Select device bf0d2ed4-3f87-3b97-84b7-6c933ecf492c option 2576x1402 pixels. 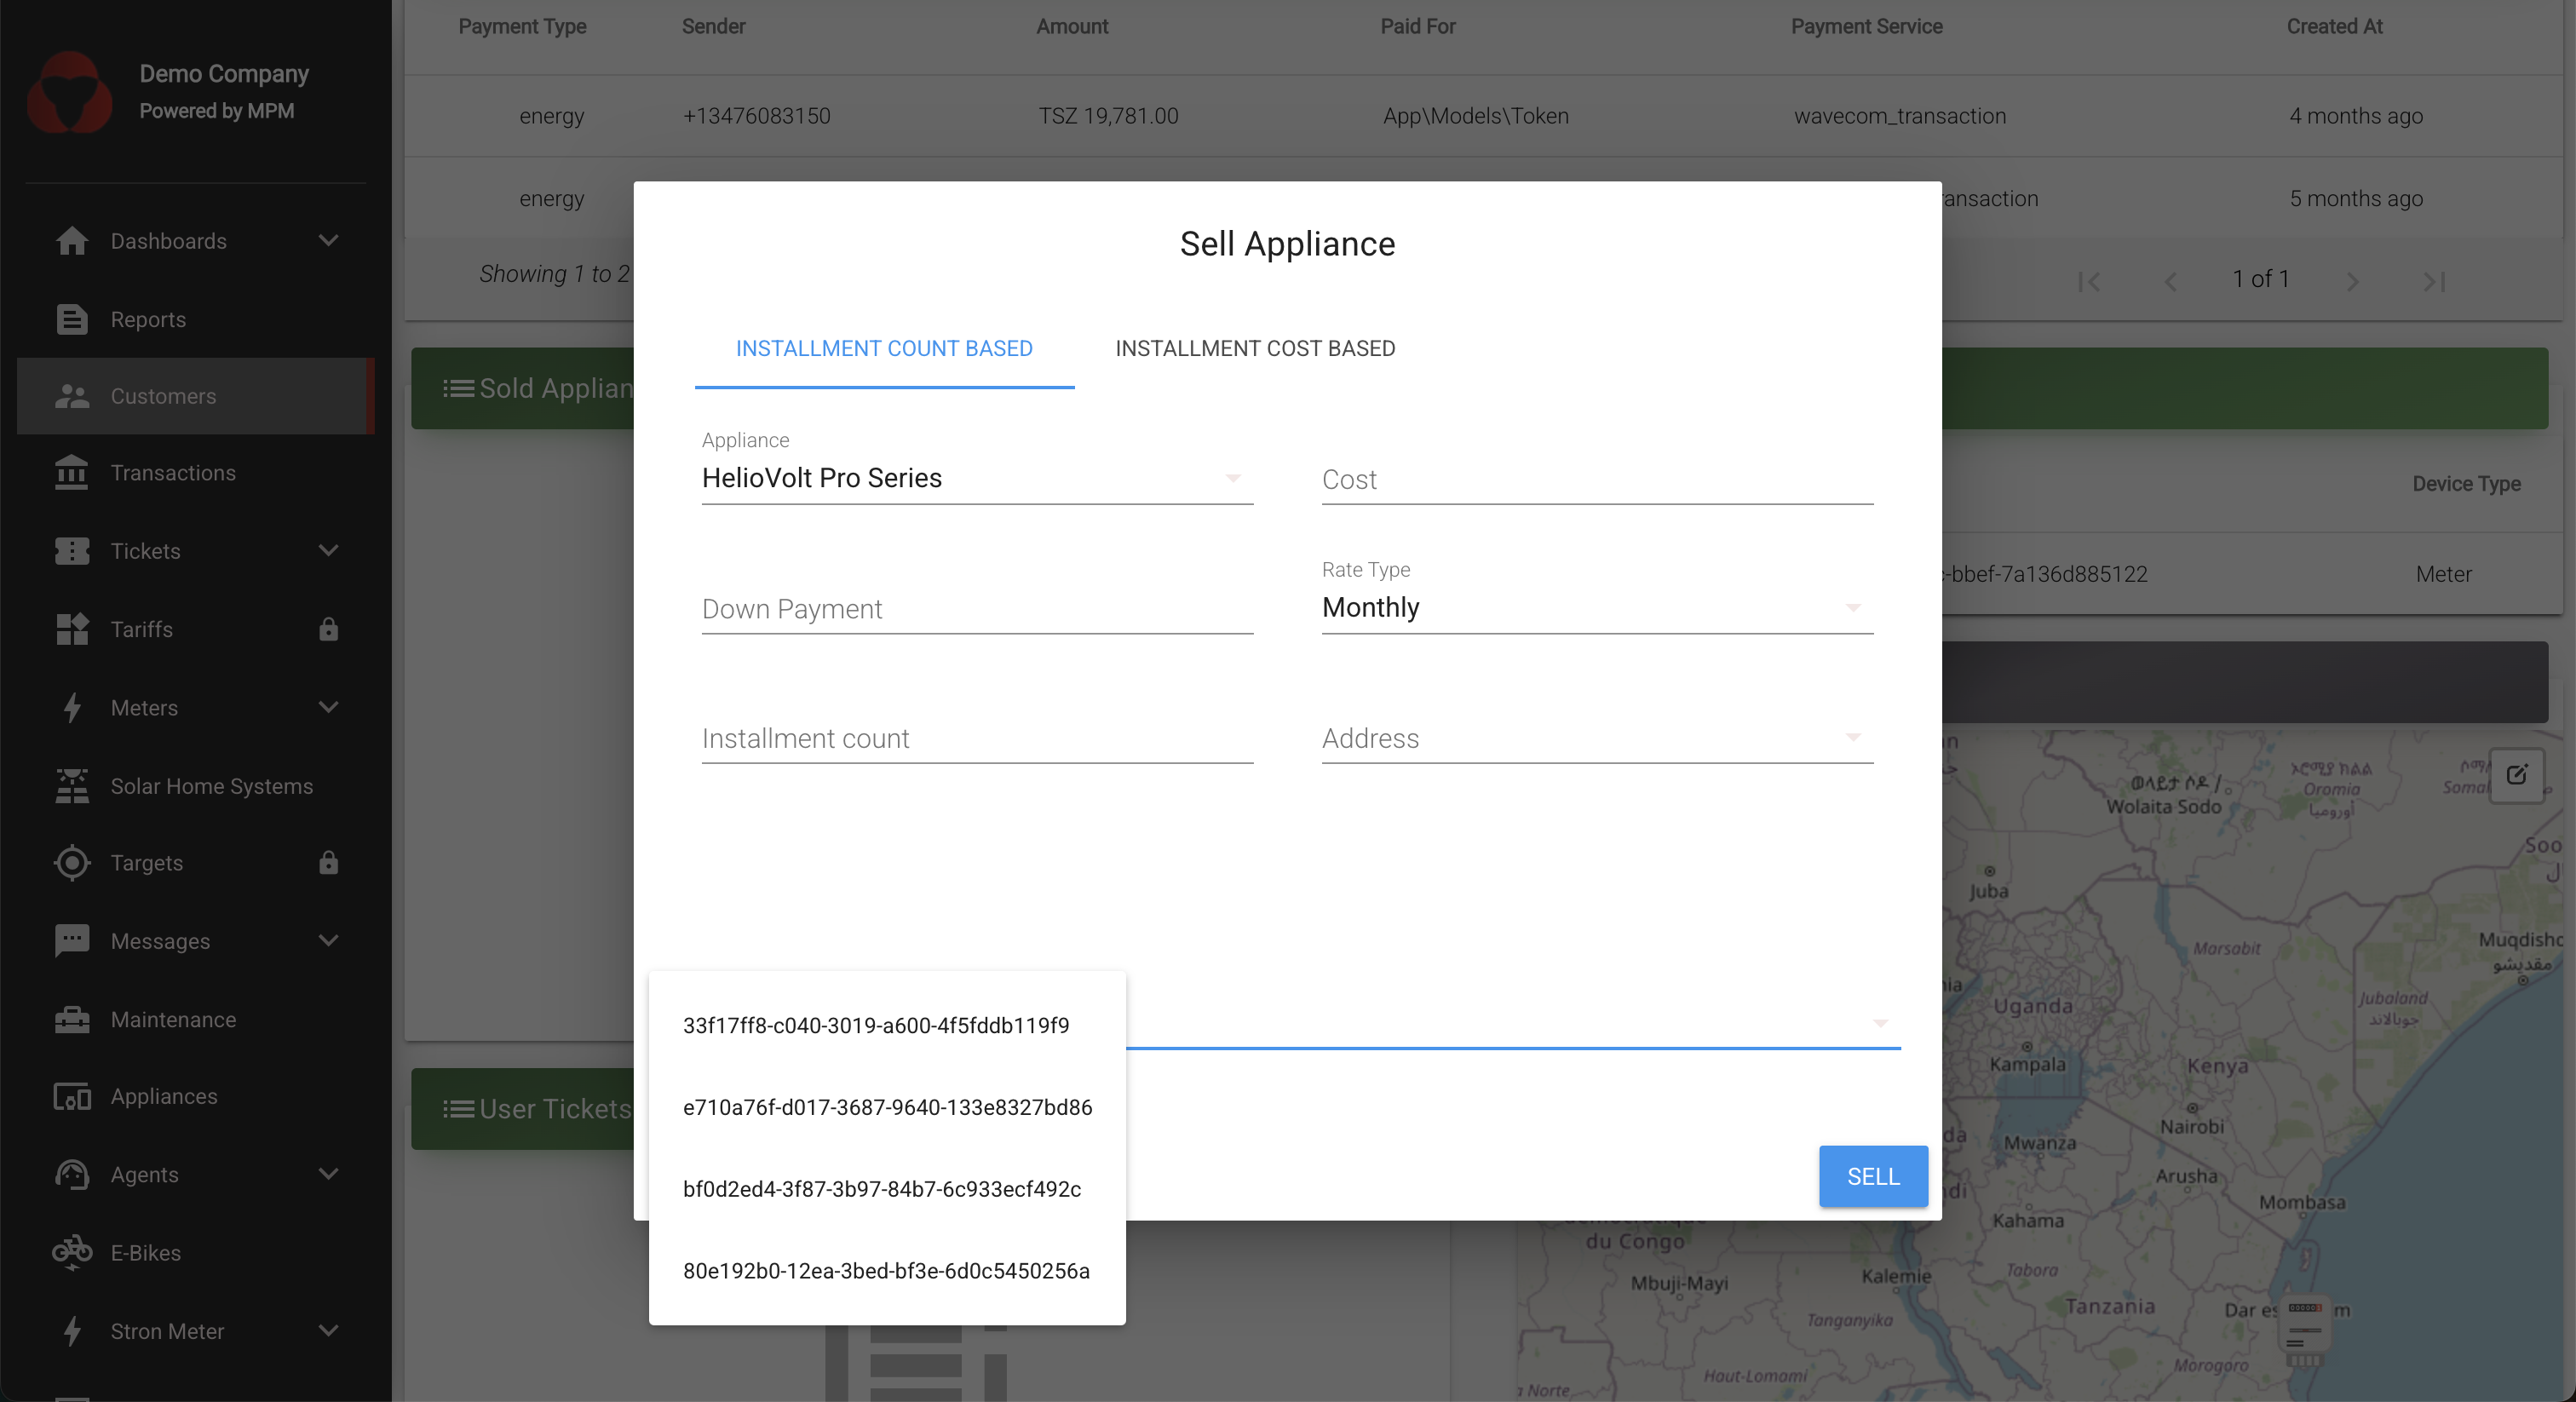(x=882, y=1189)
